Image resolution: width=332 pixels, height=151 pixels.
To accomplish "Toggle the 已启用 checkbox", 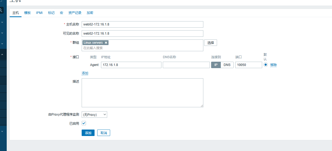I will (x=84, y=123).
